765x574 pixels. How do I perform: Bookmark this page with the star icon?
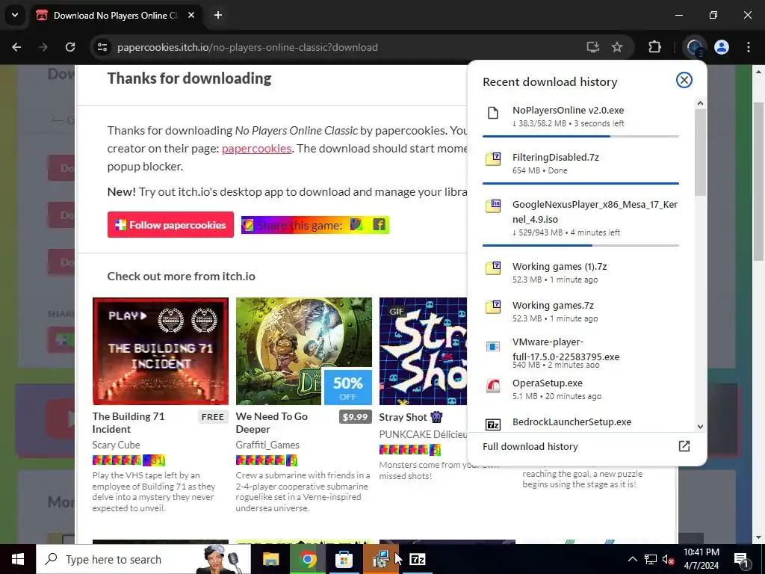pos(617,47)
